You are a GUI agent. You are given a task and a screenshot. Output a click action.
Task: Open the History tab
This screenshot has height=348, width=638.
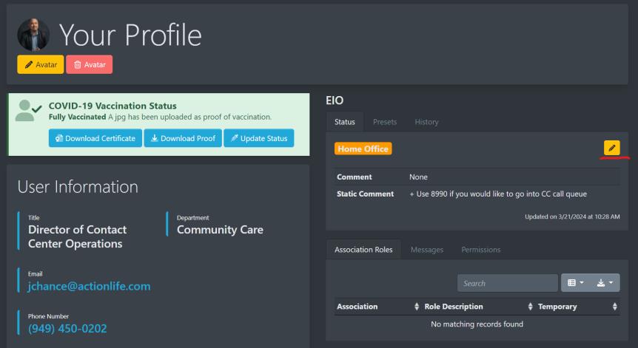tap(426, 122)
